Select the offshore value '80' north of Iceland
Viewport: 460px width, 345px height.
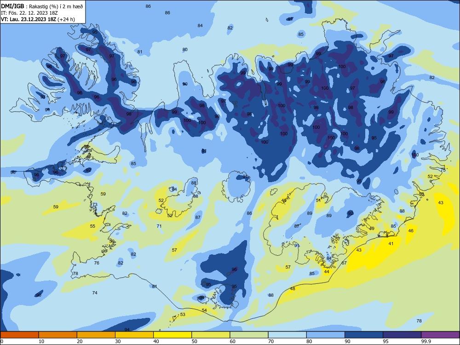pyautogui.click(x=185, y=49)
